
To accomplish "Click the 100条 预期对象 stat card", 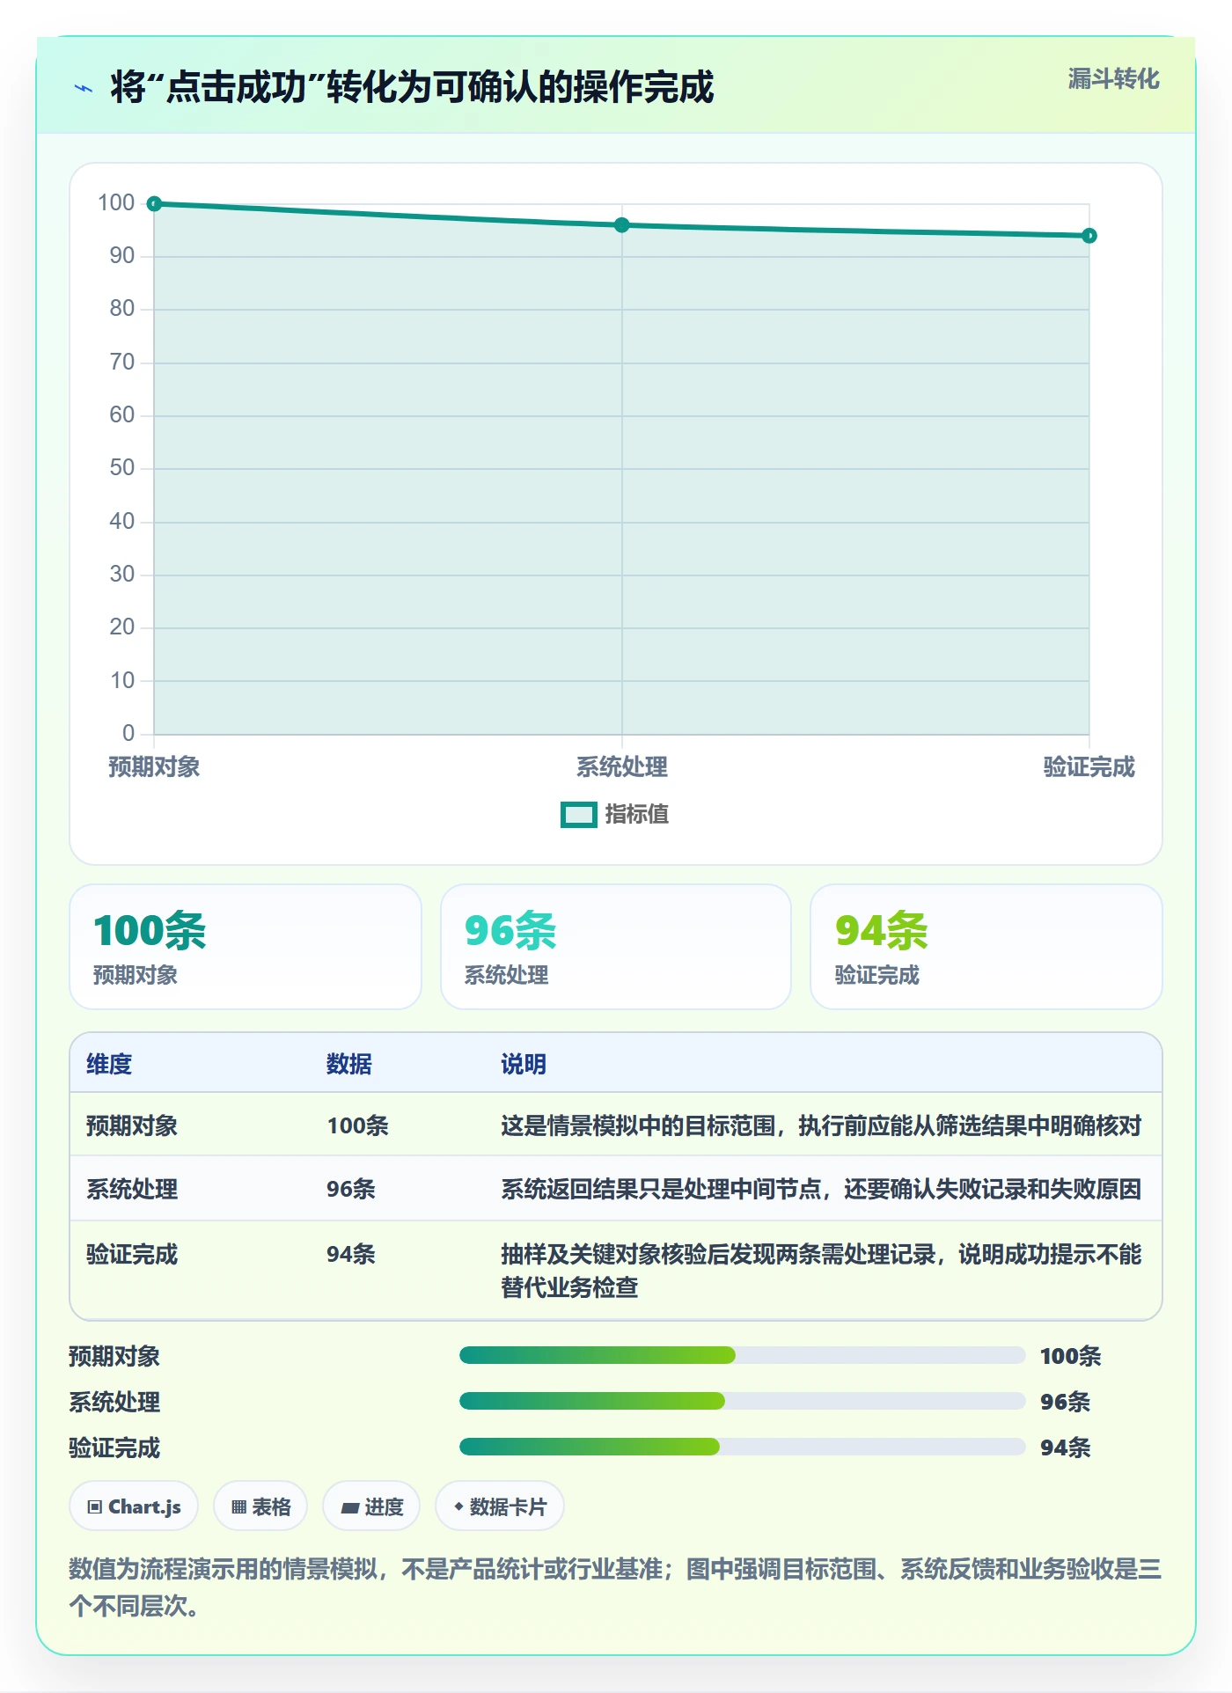I will (x=246, y=947).
